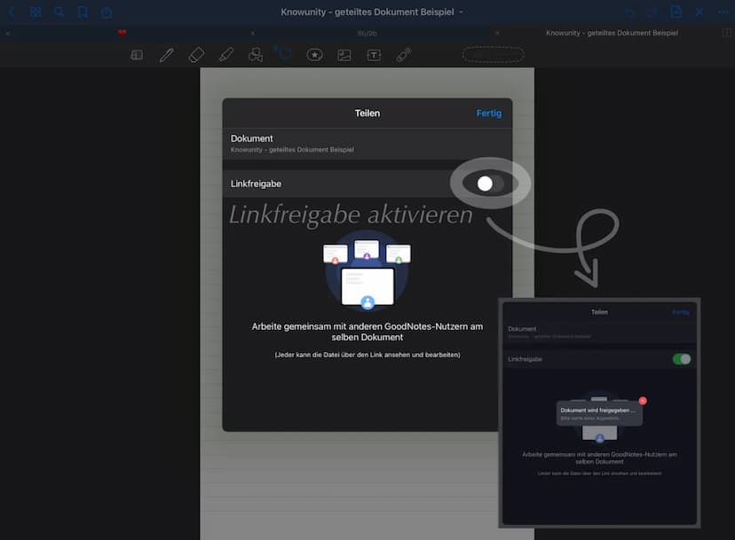Image resolution: width=735 pixels, height=540 pixels.
Task: Select the Text box tool
Action: click(374, 55)
